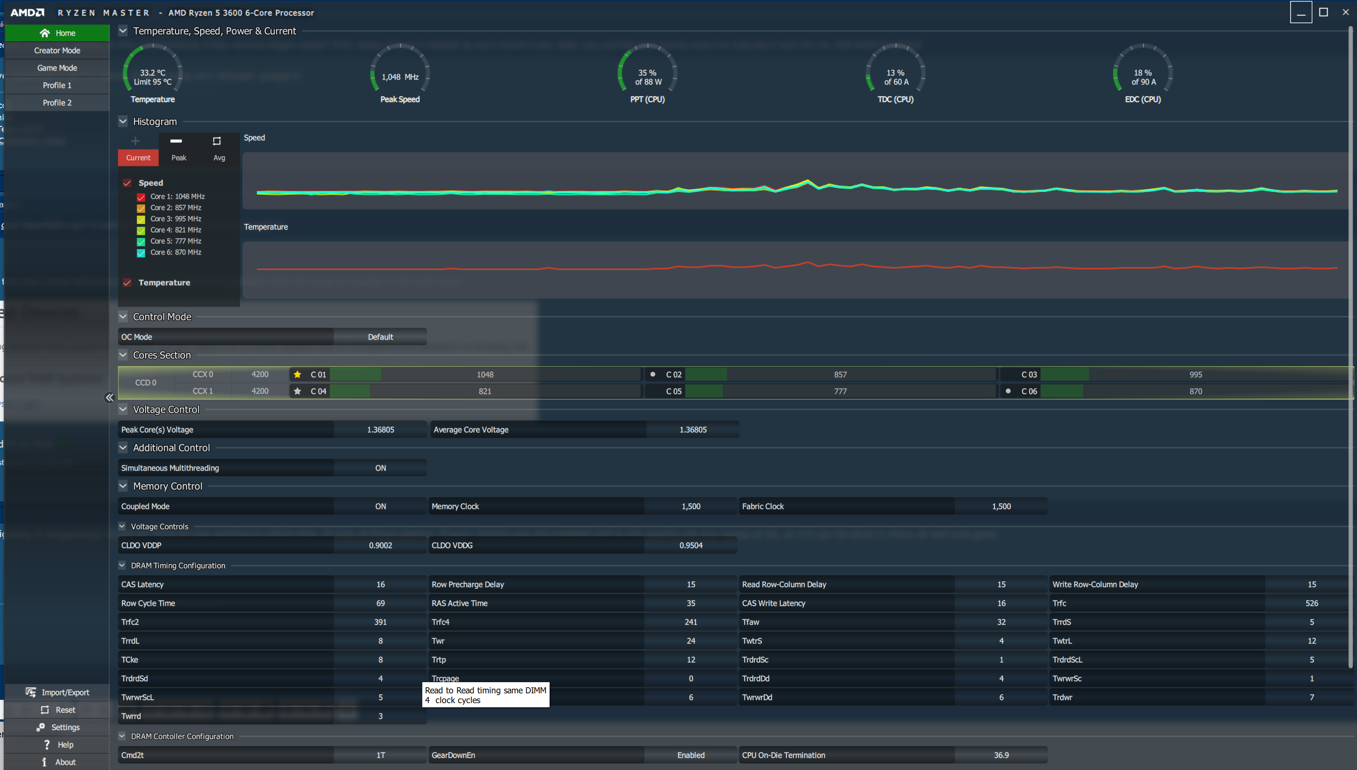Collapse sidebar with the double-chevron icon
The height and width of the screenshot is (770, 1357).
[110, 398]
